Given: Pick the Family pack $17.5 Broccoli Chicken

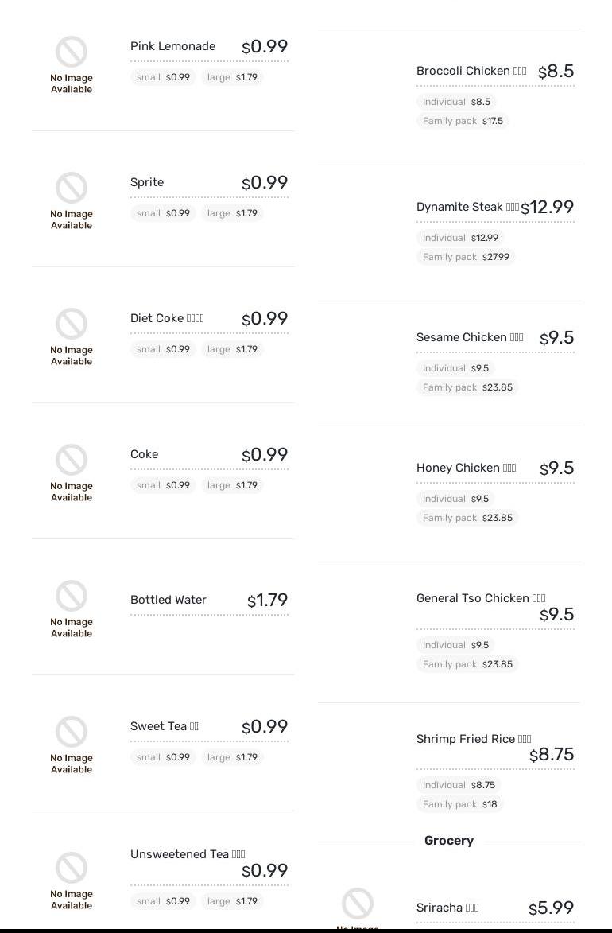Looking at the screenshot, I should [x=463, y=121].
